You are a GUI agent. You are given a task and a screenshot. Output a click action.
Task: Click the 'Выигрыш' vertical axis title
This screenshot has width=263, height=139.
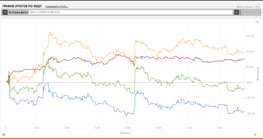[258, 74]
